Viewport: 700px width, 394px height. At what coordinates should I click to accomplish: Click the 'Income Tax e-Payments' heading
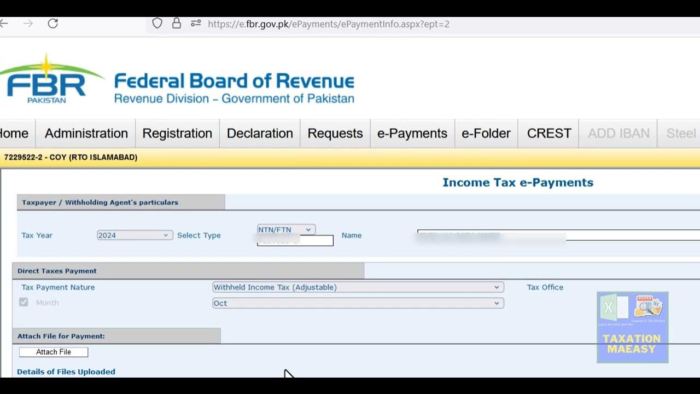518,183
